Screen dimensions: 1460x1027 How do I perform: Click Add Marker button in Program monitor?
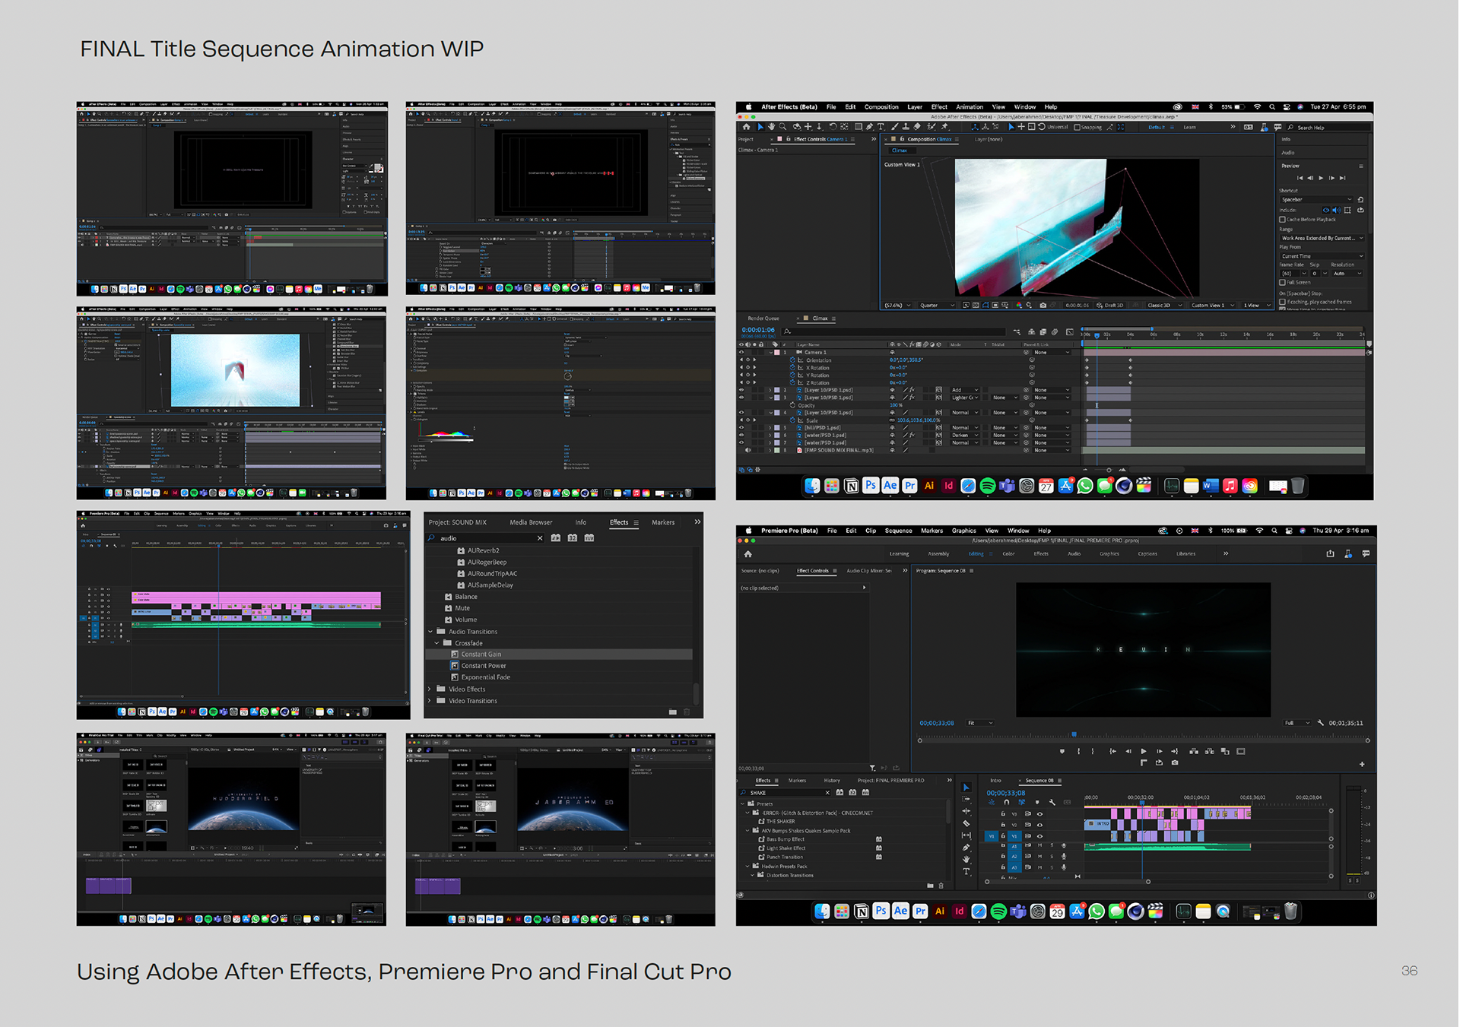1062,751
